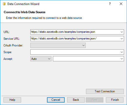127x105 pixels.
Task: Open the OAuth Provider combo box
Action: (x=58, y=45)
